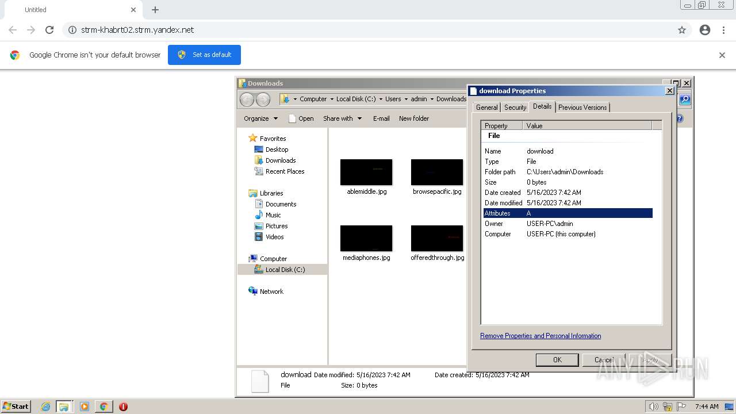Switch to Security tab in Properties

point(515,108)
